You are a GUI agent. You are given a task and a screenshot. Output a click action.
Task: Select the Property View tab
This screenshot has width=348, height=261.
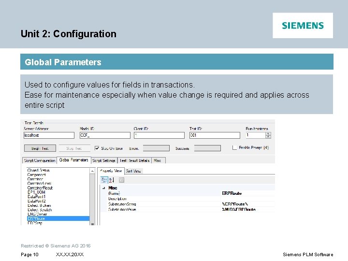pyautogui.click(x=111, y=171)
